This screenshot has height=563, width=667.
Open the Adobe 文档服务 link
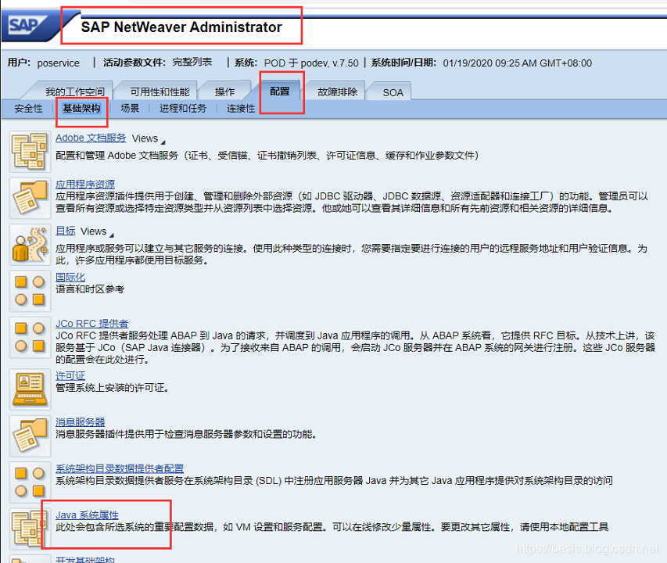pos(91,138)
